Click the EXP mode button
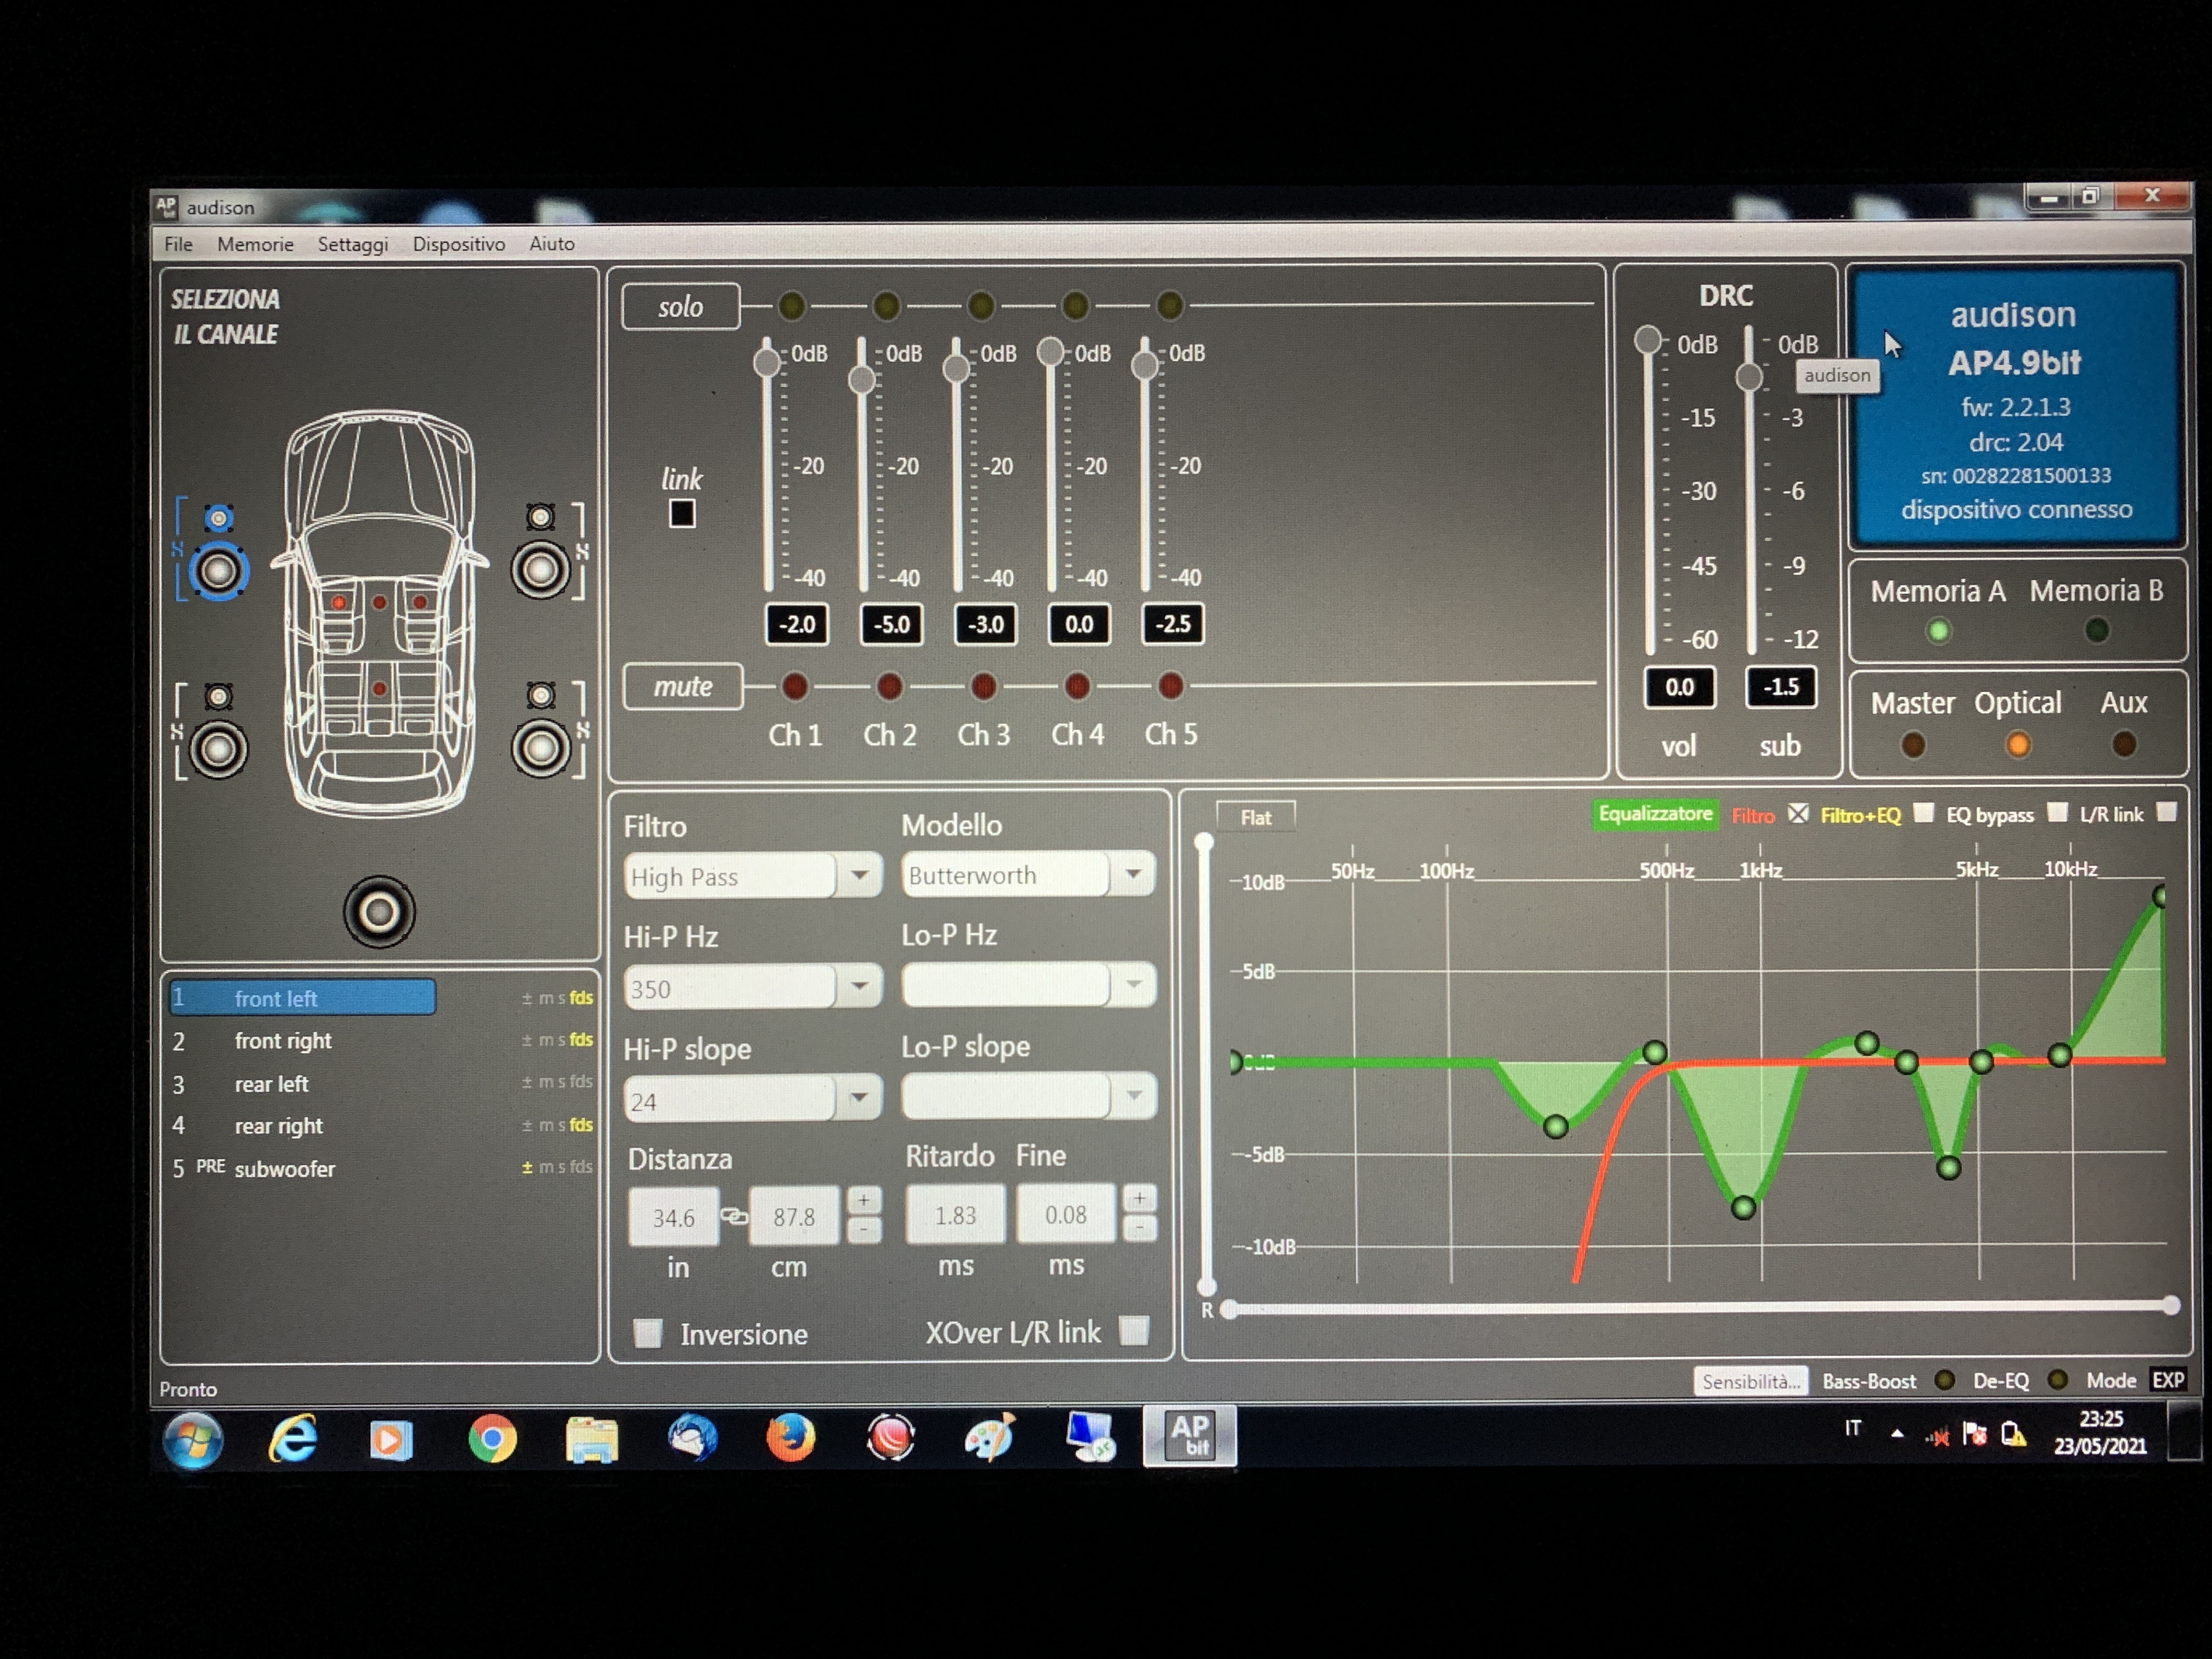Image resolution: width=2212 pixels, height=1659 pixels. pyautogui.click(x=2168, y=1380)
